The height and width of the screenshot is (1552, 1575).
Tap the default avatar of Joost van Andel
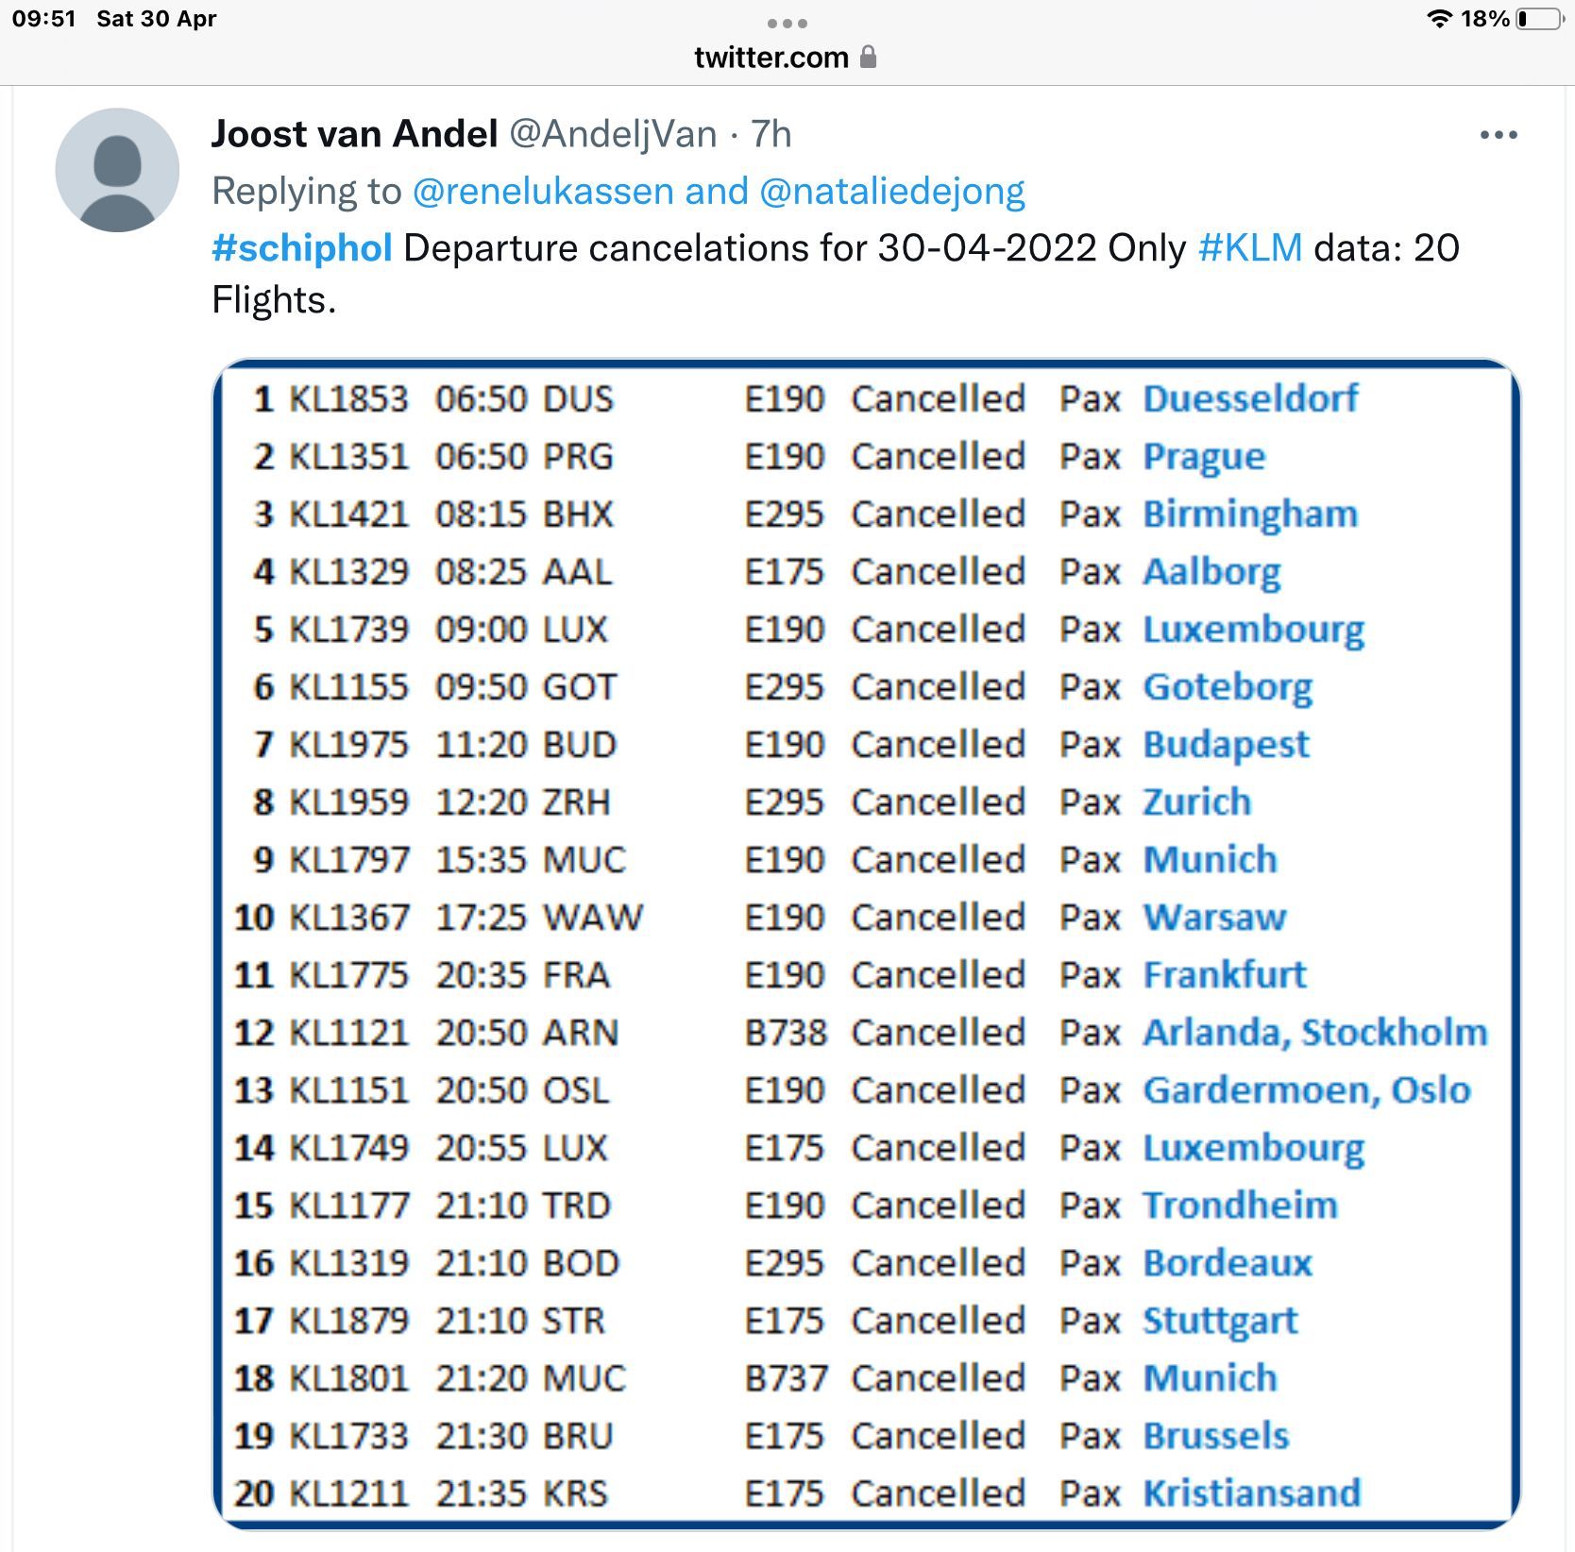[117, 170]
